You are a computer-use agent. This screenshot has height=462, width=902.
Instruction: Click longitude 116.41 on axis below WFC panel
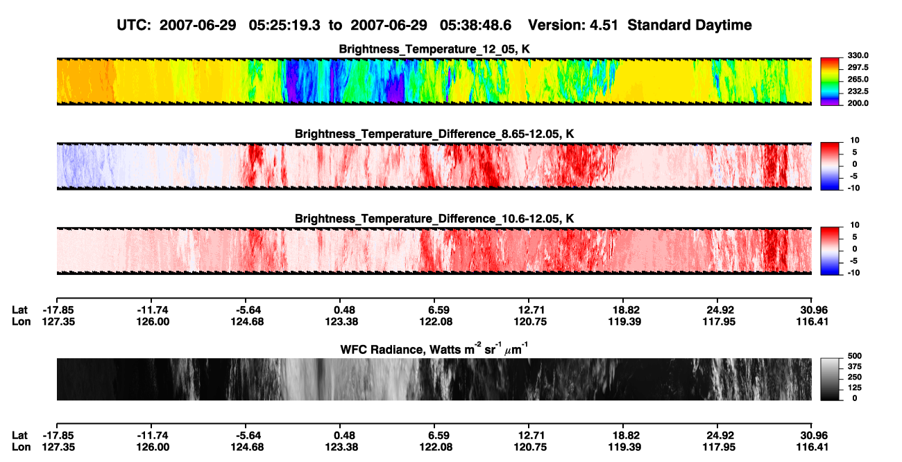point(812,447)
